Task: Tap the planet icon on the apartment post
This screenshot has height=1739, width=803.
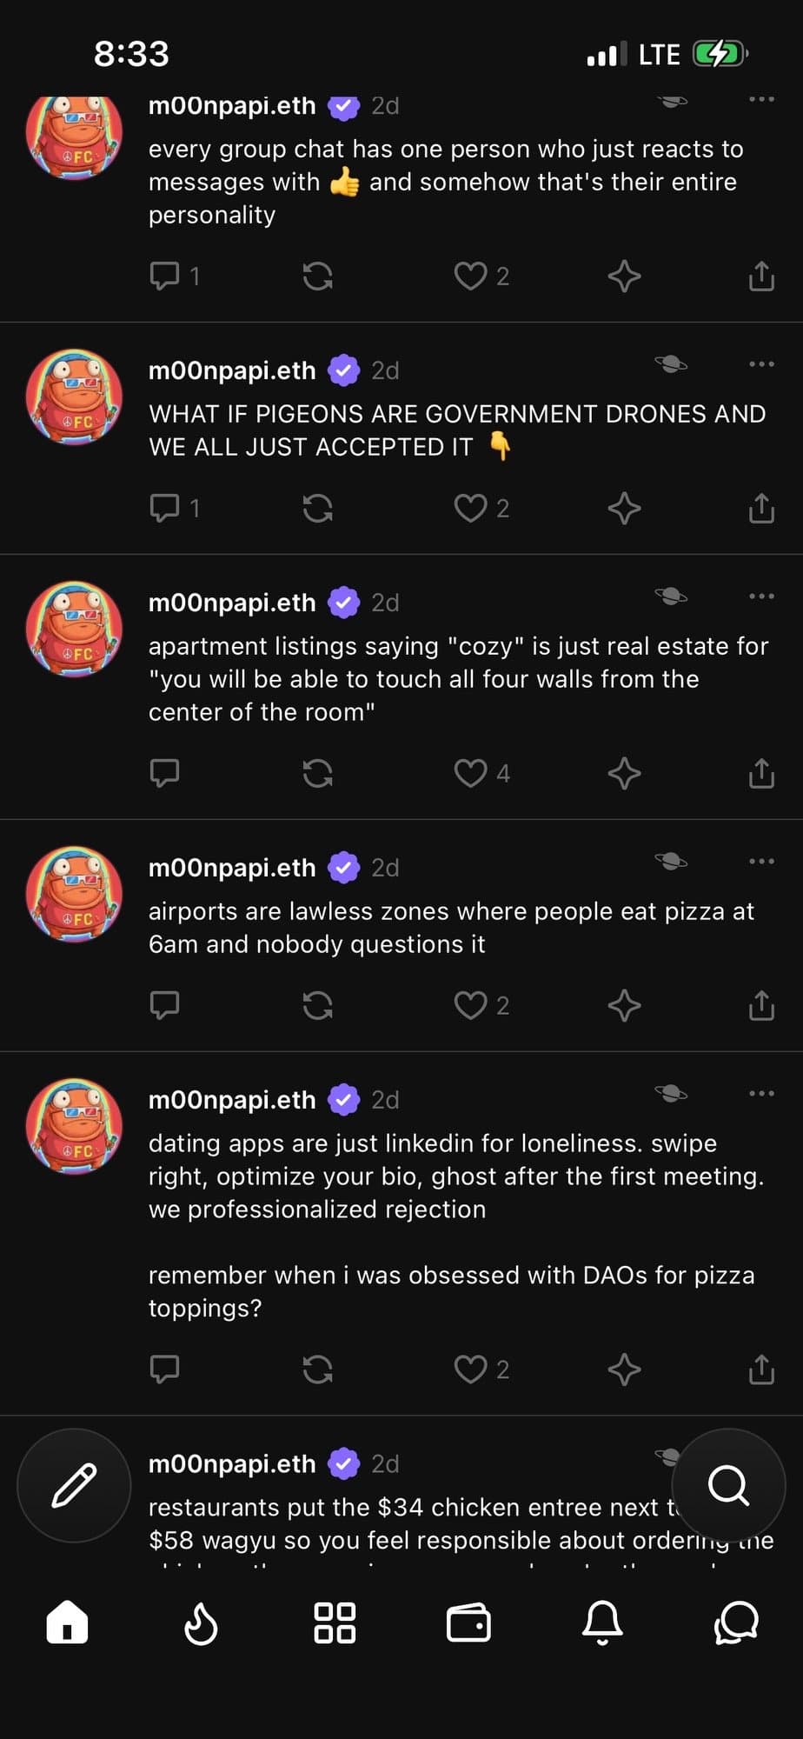Action: [671, 596]
